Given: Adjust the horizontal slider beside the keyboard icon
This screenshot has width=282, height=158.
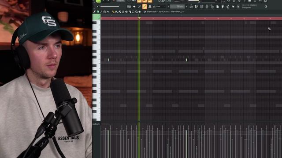Looking at the screenshot, I should click(x=110, y=7).
